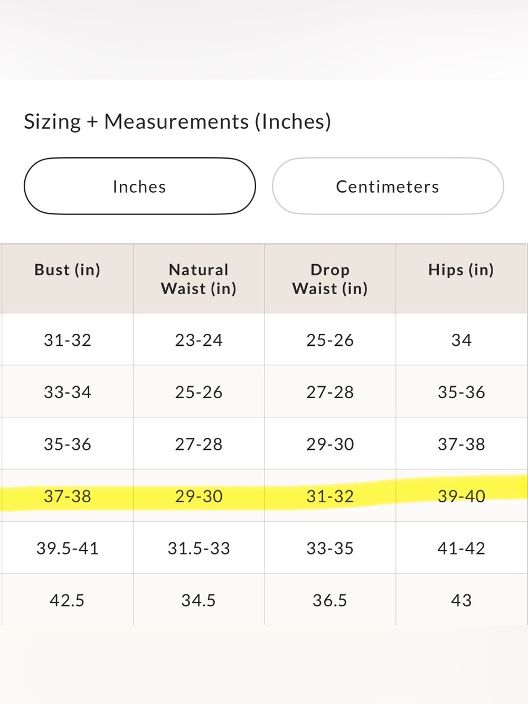
Task: Click the 31.5-33 natural waist cell
Action: [x=199, y=548]
